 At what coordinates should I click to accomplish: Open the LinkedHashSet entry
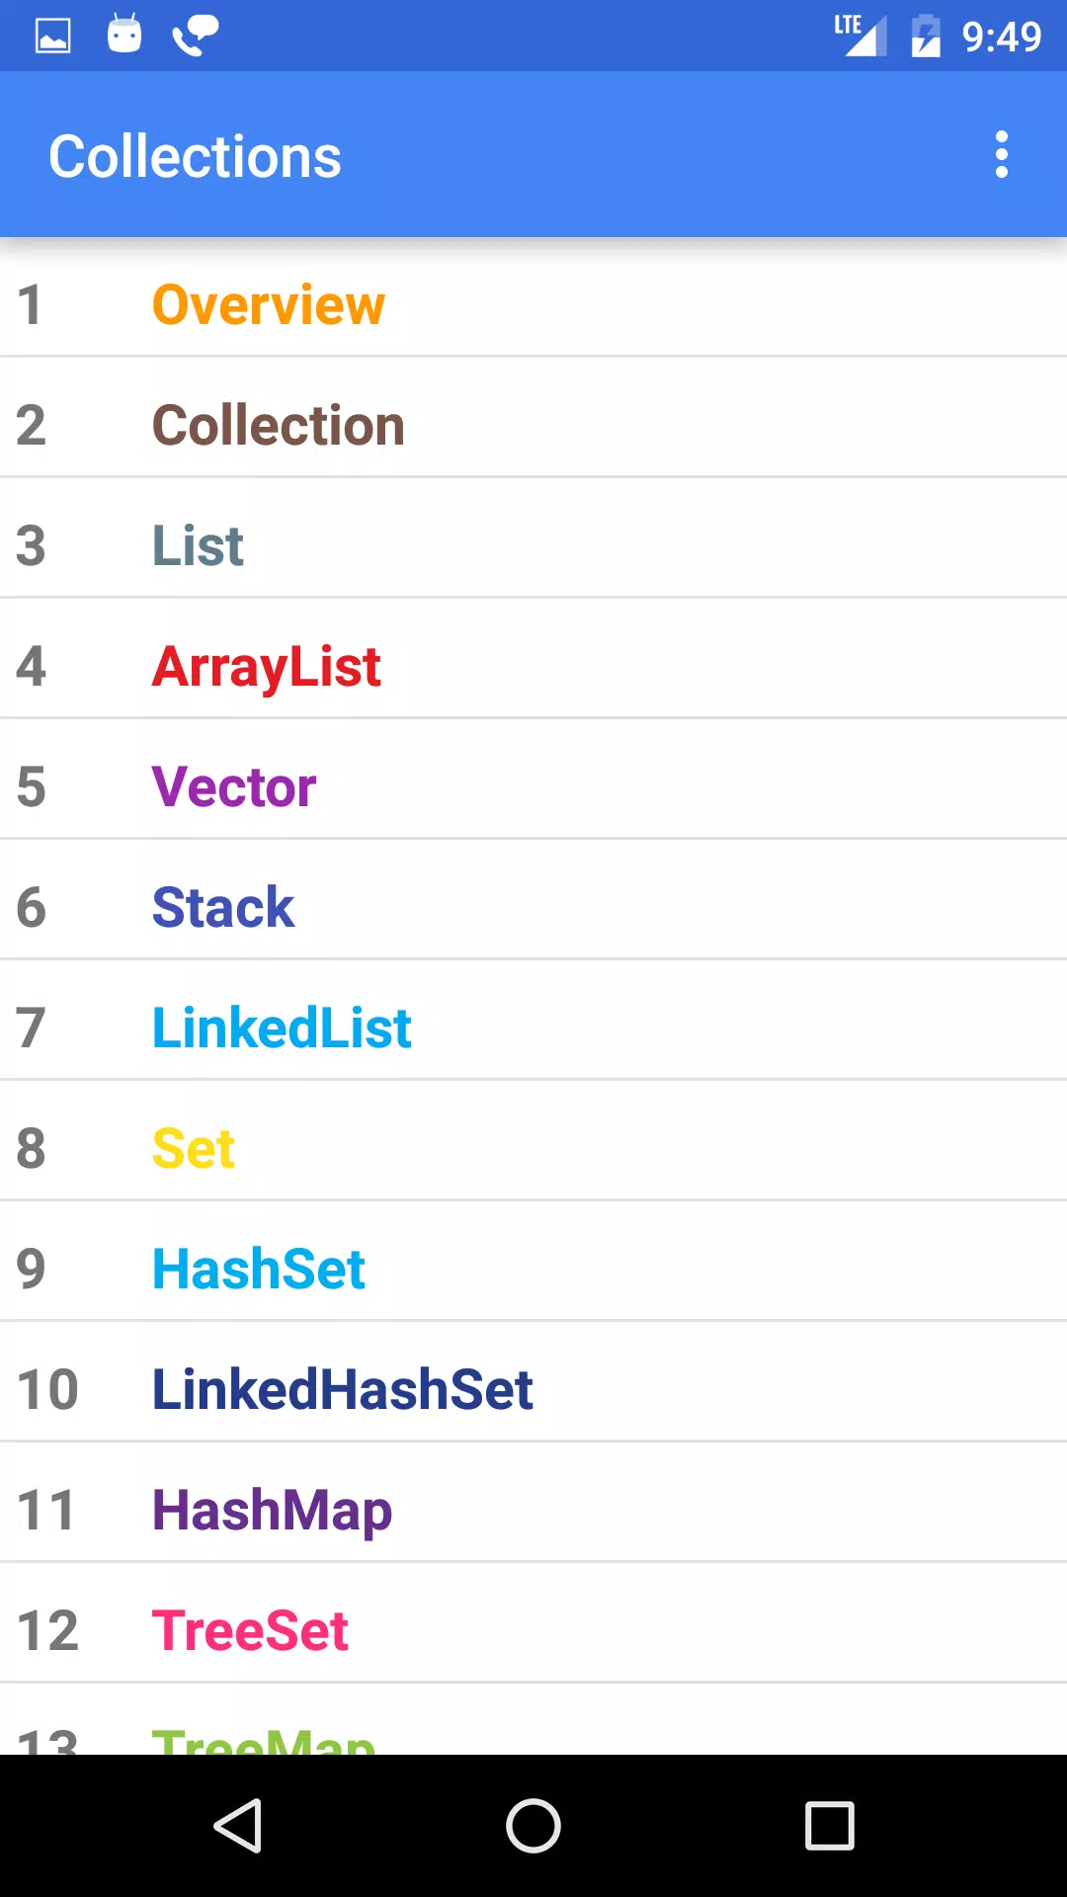point(533,1389)
